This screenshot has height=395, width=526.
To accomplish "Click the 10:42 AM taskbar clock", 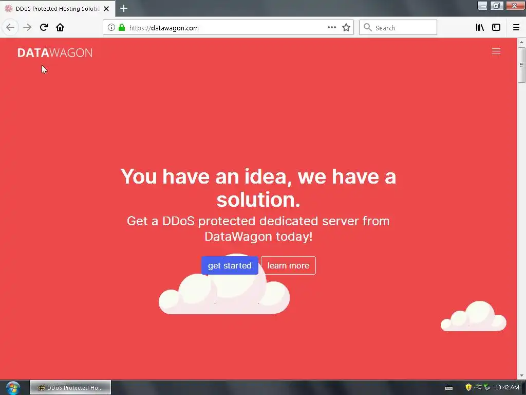I will [x=507, y=387].
